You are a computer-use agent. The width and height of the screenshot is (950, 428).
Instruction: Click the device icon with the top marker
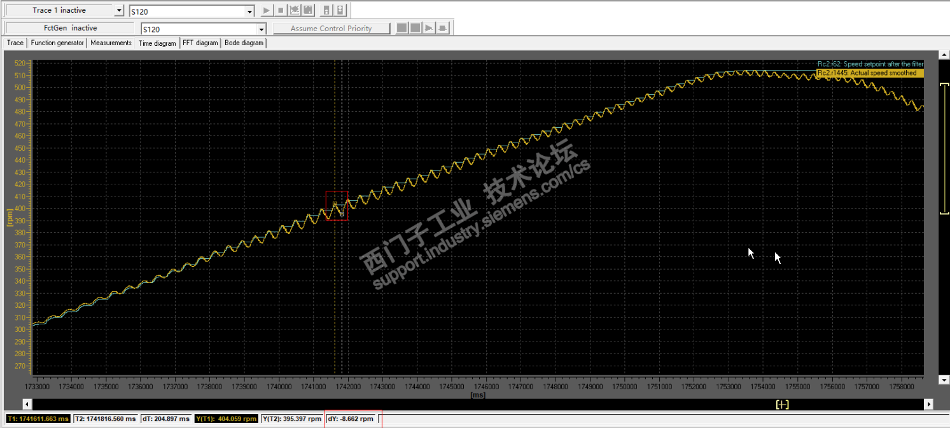[x=340, y=10]
